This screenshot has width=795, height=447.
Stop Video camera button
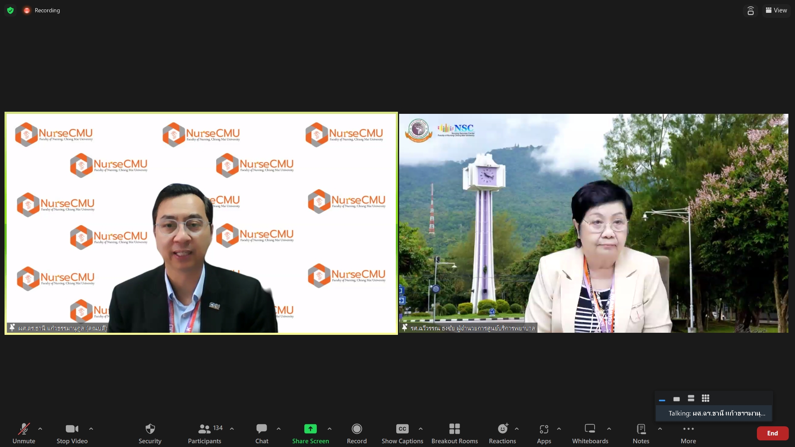[x=72, y=433]
